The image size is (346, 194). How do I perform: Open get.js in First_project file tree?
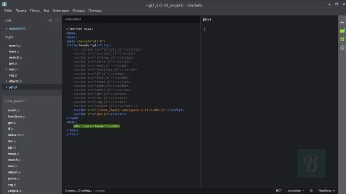coord(12,122)
